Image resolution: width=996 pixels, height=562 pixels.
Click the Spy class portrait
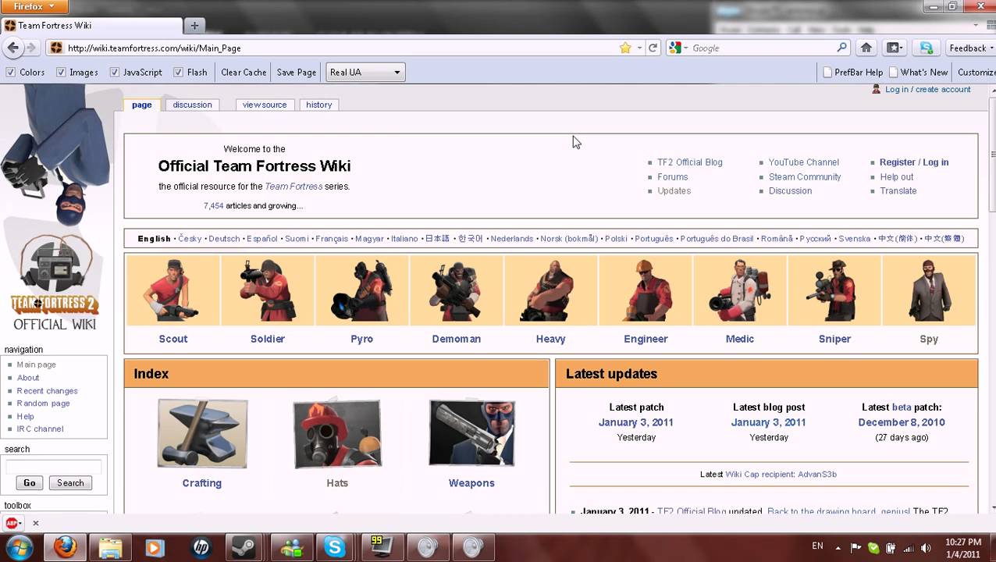[x=929, y=290]
